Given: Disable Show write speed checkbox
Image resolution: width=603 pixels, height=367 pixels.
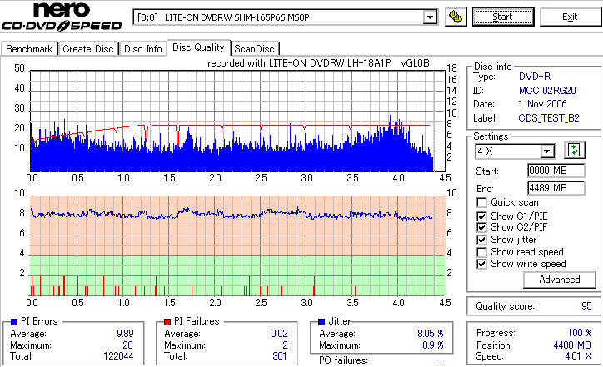Looking at the screenshot, I should click(481, 264).
